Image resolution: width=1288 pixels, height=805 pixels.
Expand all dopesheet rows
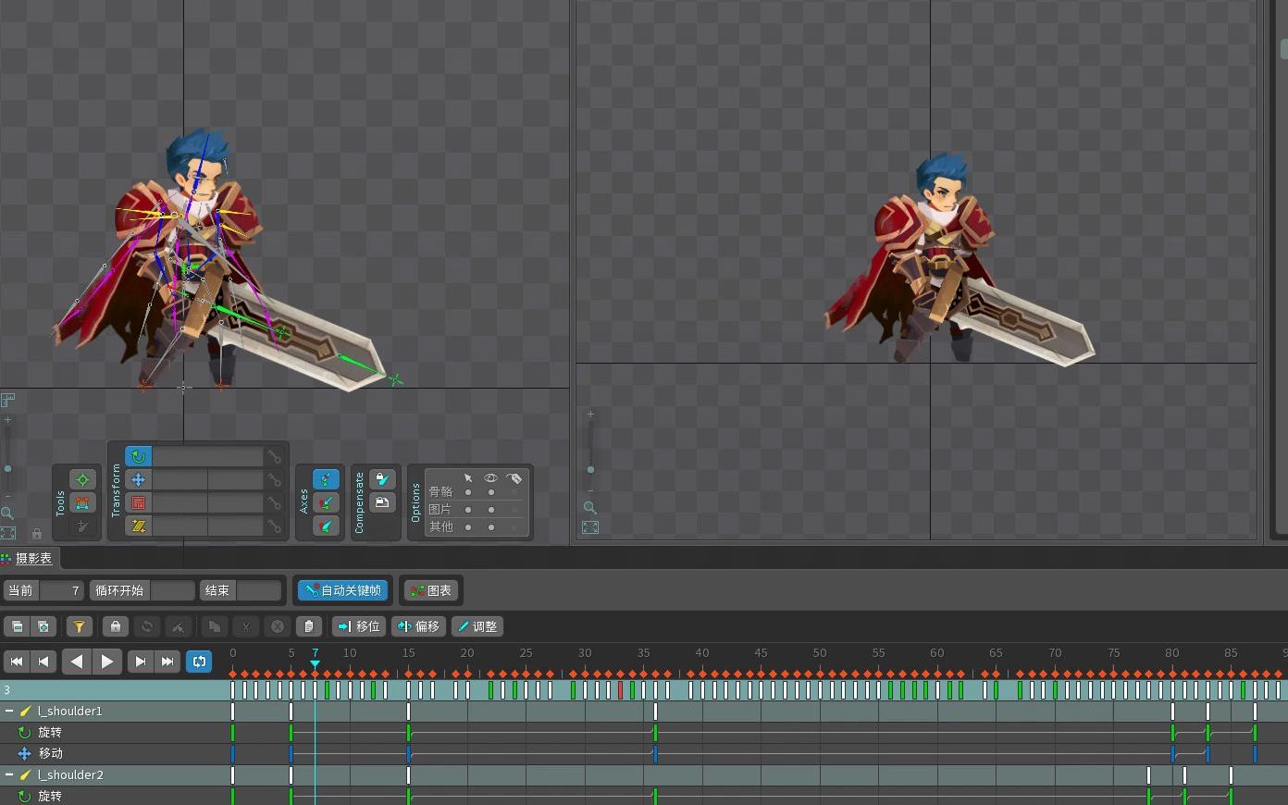(x=43, y=626)
